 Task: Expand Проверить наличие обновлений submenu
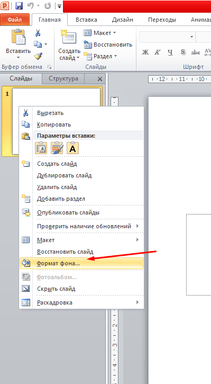tap(81, 226)
